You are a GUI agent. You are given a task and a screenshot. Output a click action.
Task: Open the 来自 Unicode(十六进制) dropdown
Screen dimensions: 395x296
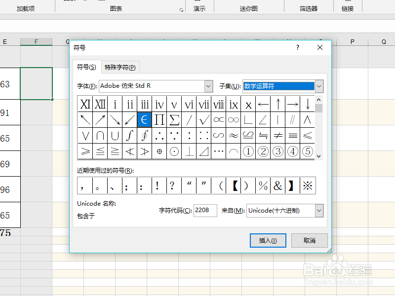click(319, 211)
